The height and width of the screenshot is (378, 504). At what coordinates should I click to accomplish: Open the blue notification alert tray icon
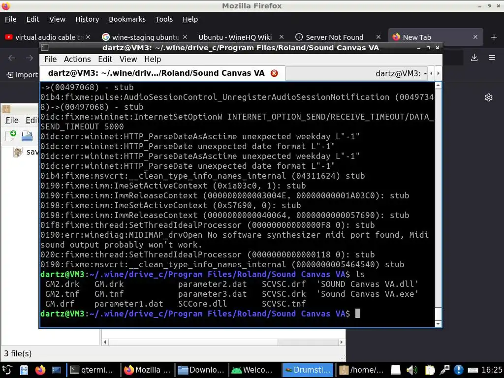(458, 370)
